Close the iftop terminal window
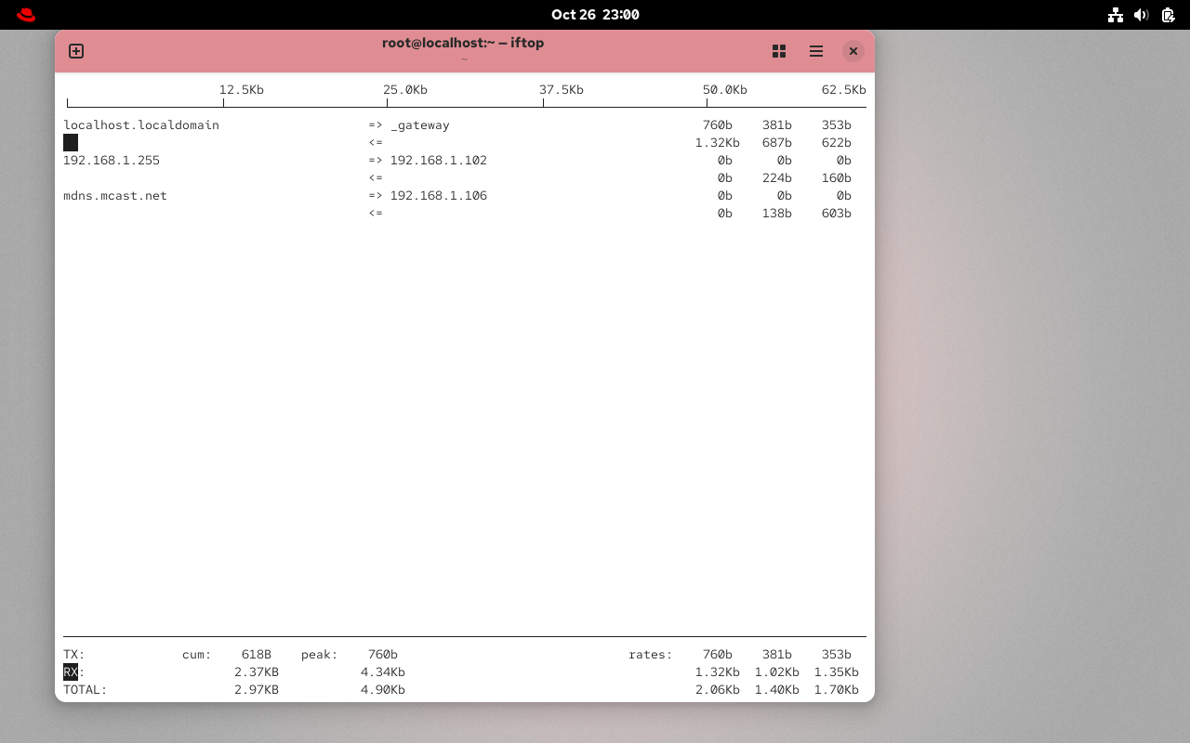The height and width of the screenshot is (743, 1190). (853, 51)
